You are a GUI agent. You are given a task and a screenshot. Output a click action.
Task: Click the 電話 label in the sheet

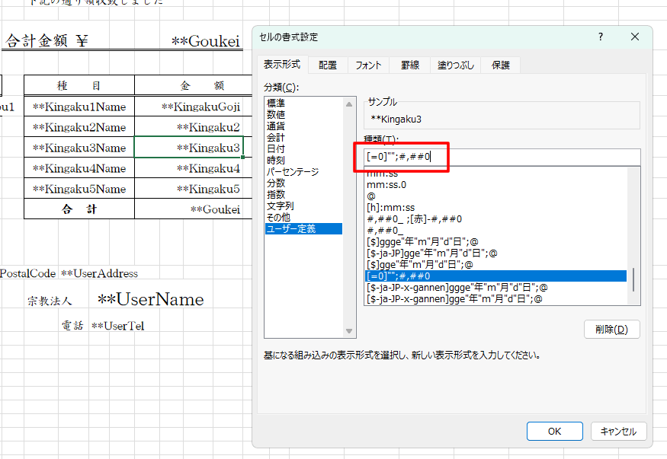click(x=72, y=326)
